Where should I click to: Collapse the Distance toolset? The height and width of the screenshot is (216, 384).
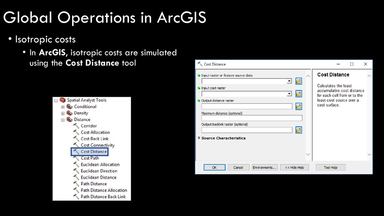click(x=63, y=120)
